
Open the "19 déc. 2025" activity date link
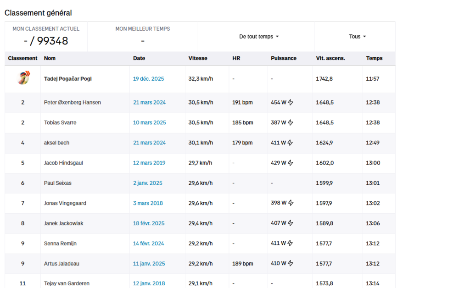coord(148,78)
